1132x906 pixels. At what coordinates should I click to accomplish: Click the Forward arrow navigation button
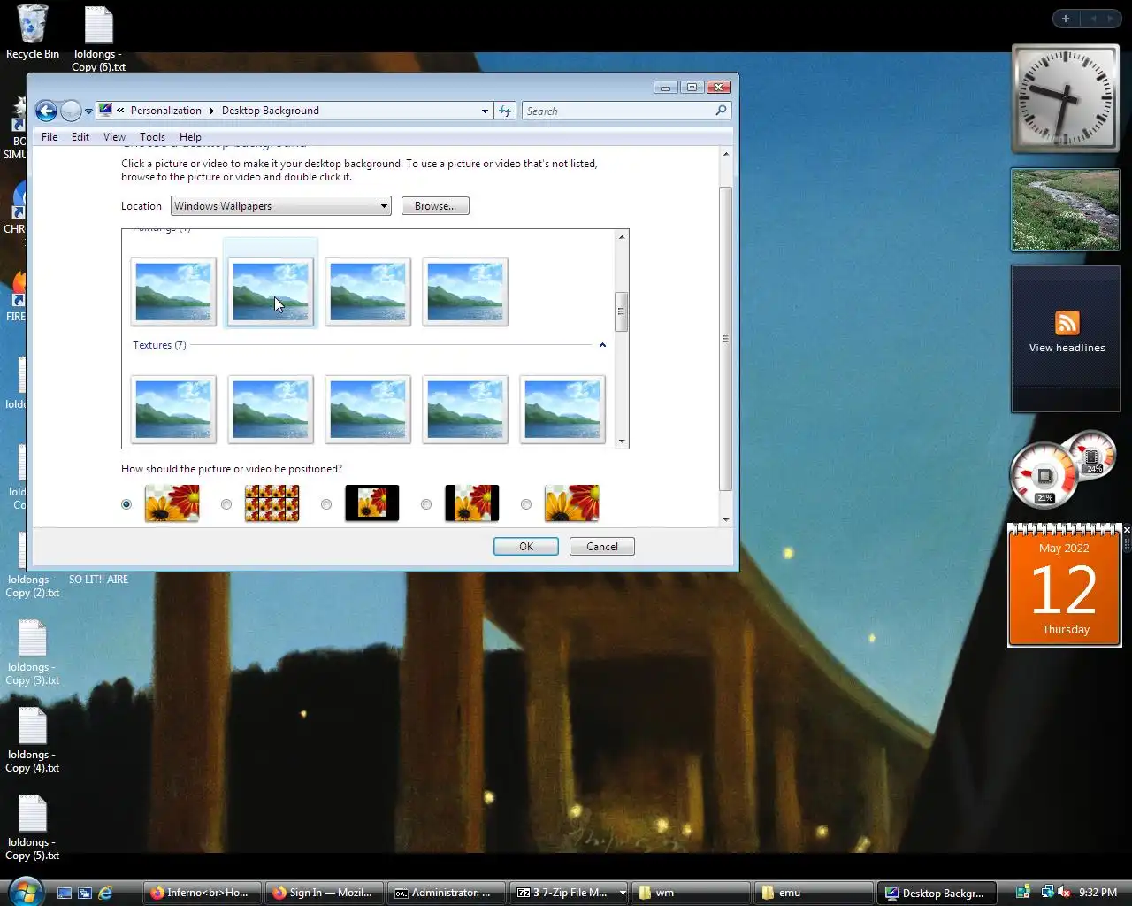click(x=71, y=111)
